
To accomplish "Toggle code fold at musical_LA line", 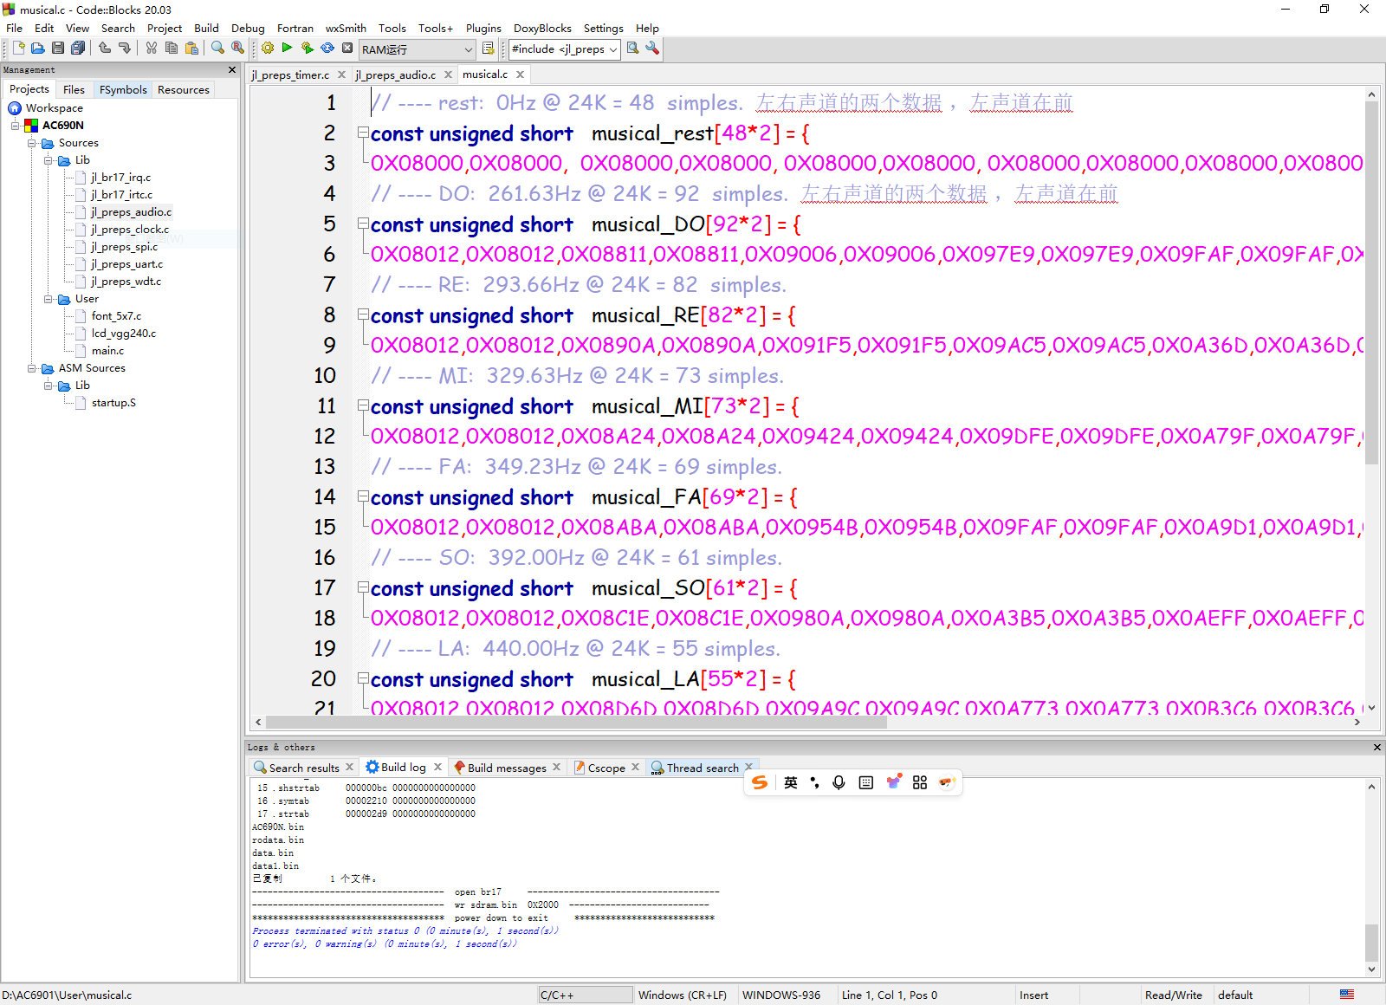I will pos(363,679).
